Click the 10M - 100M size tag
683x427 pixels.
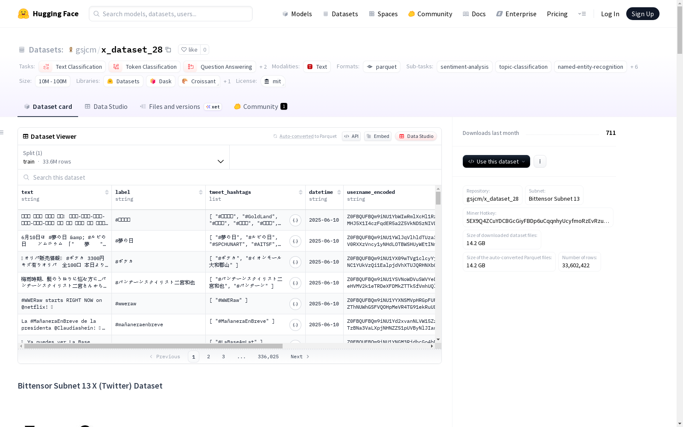click(x=53, y=81)
